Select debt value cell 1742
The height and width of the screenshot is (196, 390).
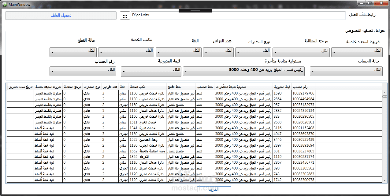282,180
